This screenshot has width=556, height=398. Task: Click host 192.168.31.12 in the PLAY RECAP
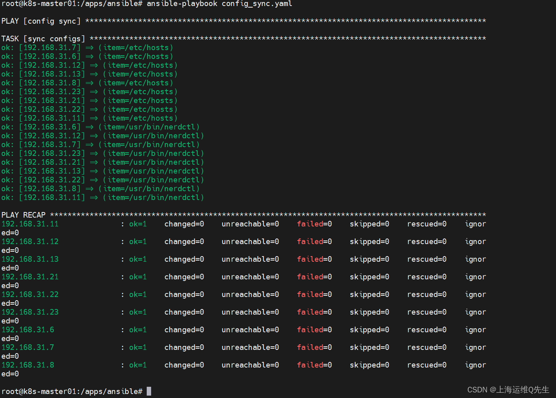pos(30,242)
